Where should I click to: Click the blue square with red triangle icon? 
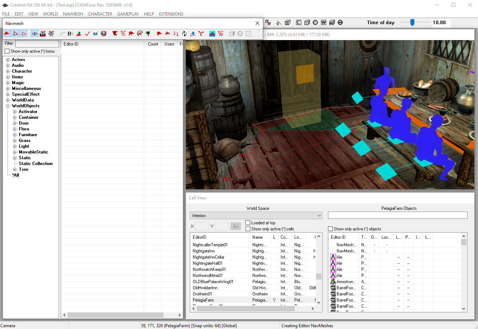pyautogui.click(x=212, y=34)
